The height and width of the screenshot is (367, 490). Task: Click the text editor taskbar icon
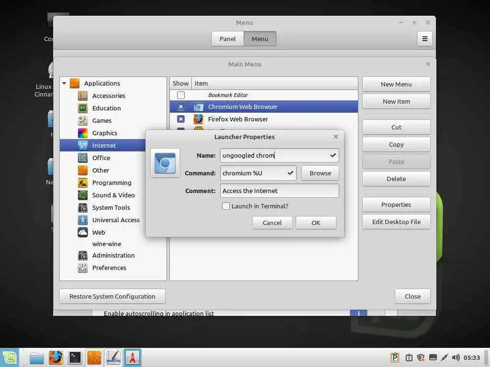[113, 357]
